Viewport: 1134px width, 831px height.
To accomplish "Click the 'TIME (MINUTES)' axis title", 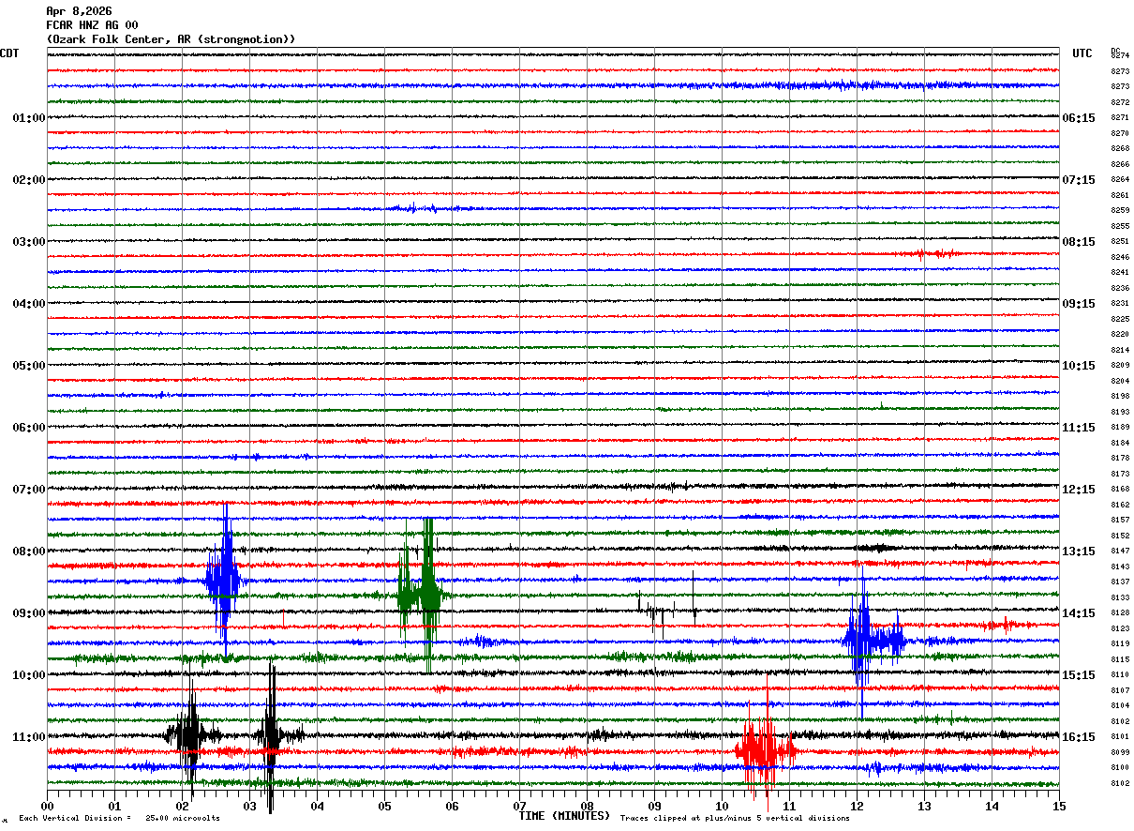I will [564, 816].
